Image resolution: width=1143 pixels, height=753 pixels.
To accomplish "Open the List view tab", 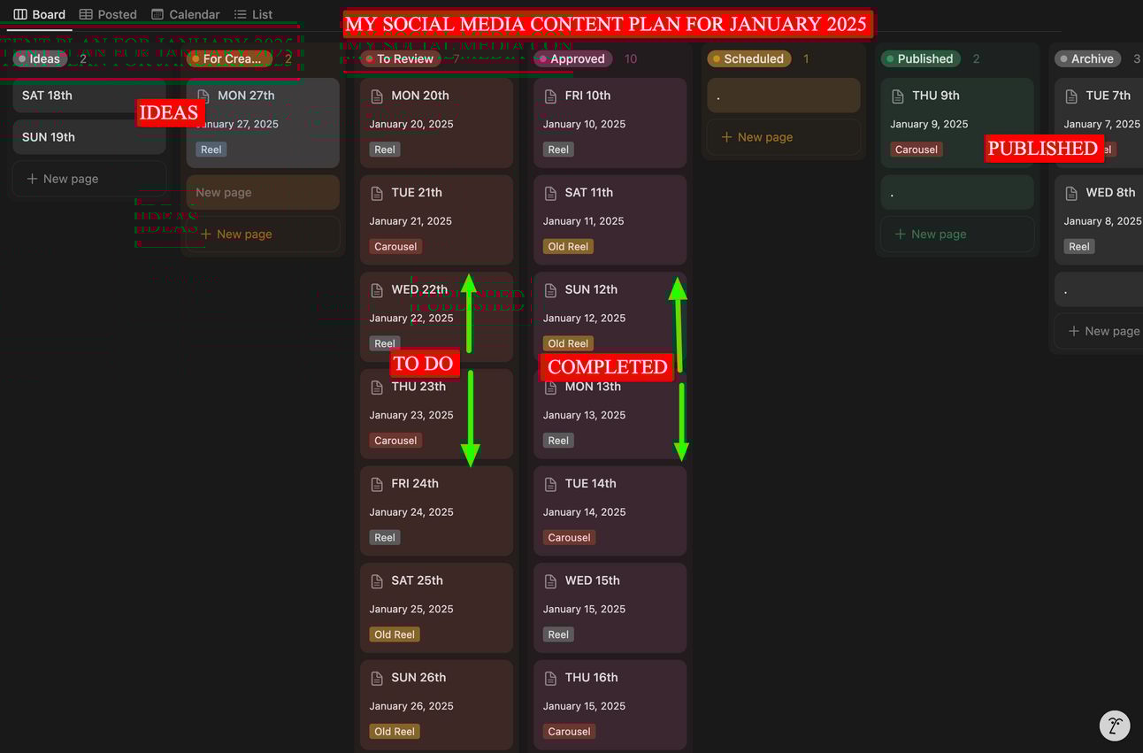I will (x=254, y=14).
